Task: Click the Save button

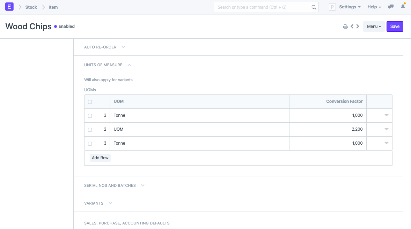Action: pos(395,26)
